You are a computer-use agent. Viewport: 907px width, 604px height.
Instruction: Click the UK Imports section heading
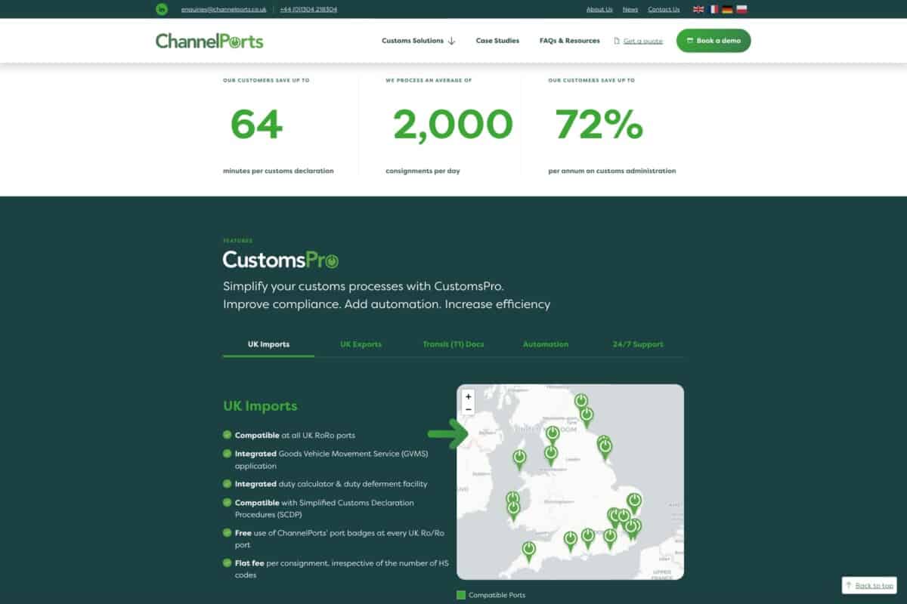260,405
